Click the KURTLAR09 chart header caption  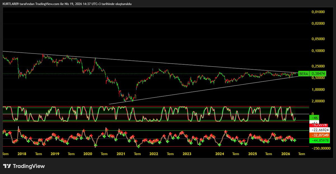(67, 4)
